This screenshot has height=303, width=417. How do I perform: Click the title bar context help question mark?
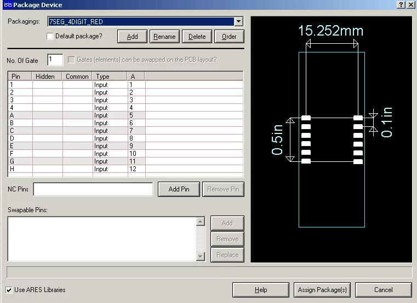pyautogui.click(x=401, y=5)
